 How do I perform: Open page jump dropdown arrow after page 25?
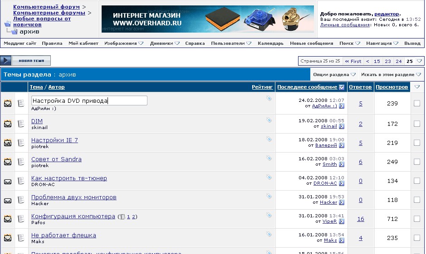(x=419, y=61)
